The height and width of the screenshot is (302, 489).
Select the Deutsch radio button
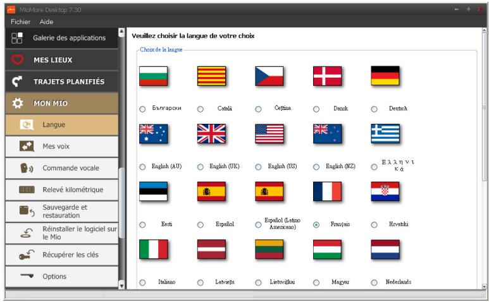374,109
